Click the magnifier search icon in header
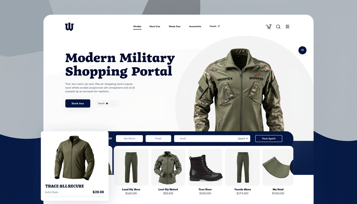The height and width of the screenshot is (204, 357). [x=278, y=27]
